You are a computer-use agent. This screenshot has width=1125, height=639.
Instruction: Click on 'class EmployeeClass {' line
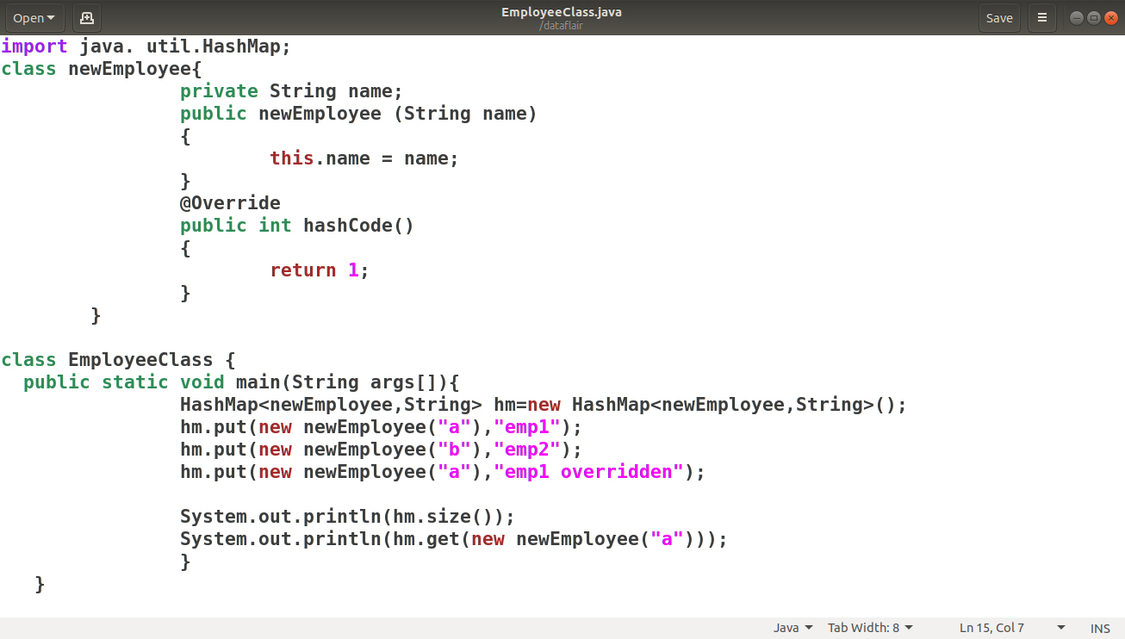pos(119,360)
